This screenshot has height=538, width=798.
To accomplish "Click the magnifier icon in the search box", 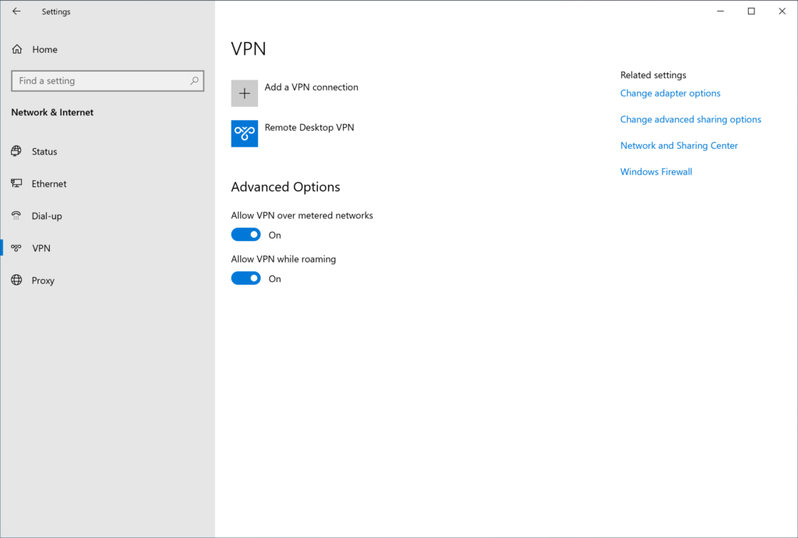I will (x=193, y=80).
